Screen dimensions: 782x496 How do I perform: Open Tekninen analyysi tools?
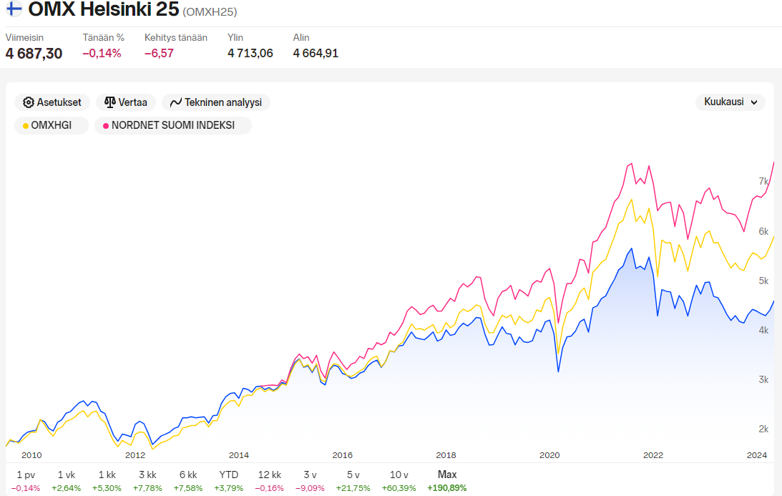tap(216, 102)
